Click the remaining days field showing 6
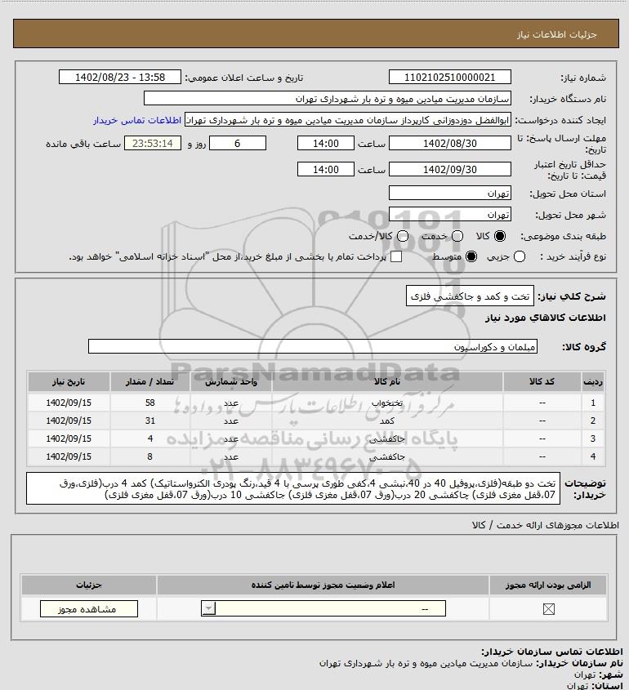The image size is (629, 690). click(238, 144)
